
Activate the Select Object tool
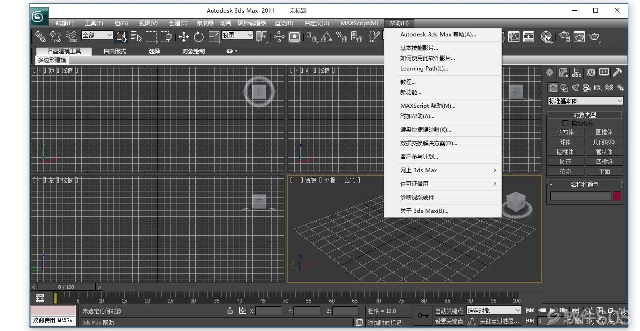tap(121, 36)
